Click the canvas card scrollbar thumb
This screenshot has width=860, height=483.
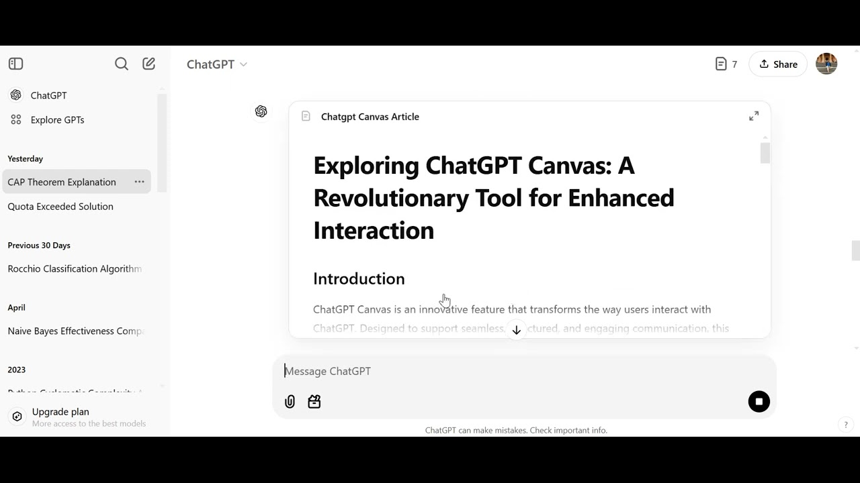765,153
